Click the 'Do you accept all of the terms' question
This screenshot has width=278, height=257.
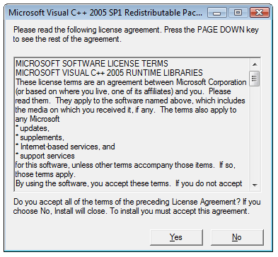pyautogui.click(x=137, y=207)
